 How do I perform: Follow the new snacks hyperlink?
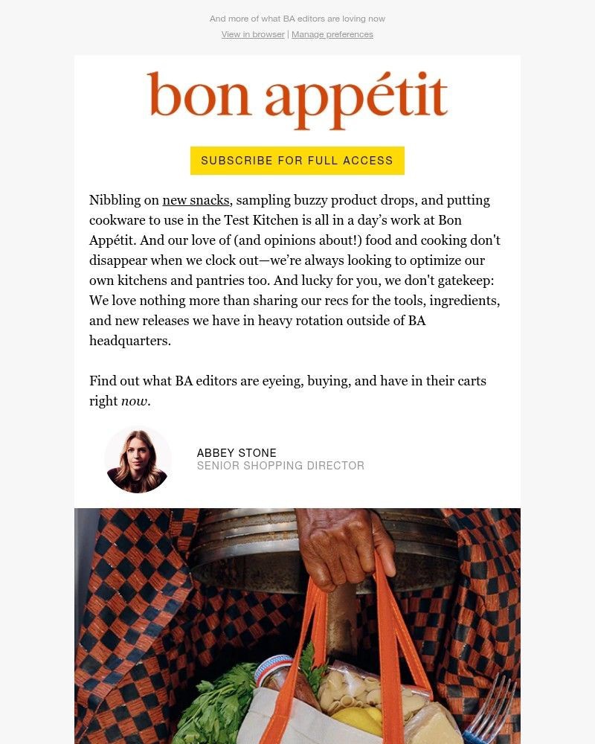click(x=196, y=200)
